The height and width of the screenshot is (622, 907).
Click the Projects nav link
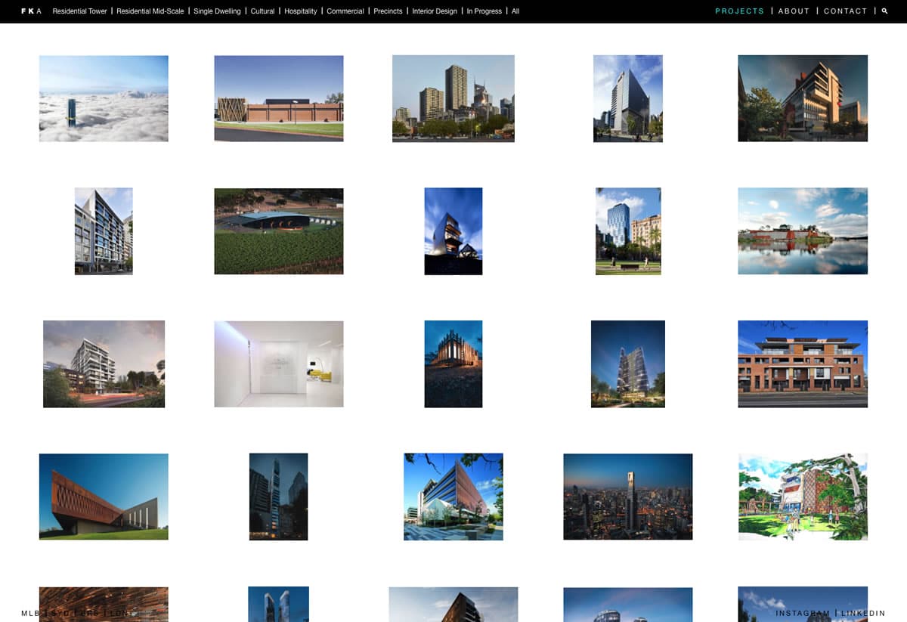tap(739, 11)
